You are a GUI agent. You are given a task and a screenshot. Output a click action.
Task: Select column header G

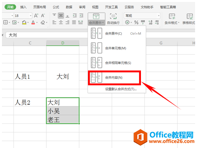161,43
